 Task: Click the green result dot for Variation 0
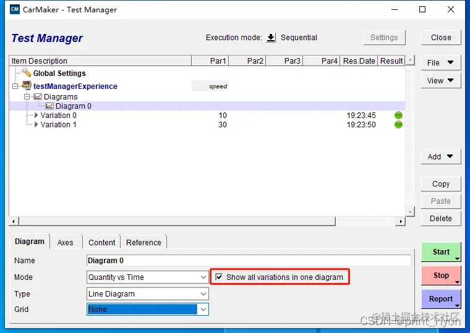pyautogui.click(x=398, y=116)
